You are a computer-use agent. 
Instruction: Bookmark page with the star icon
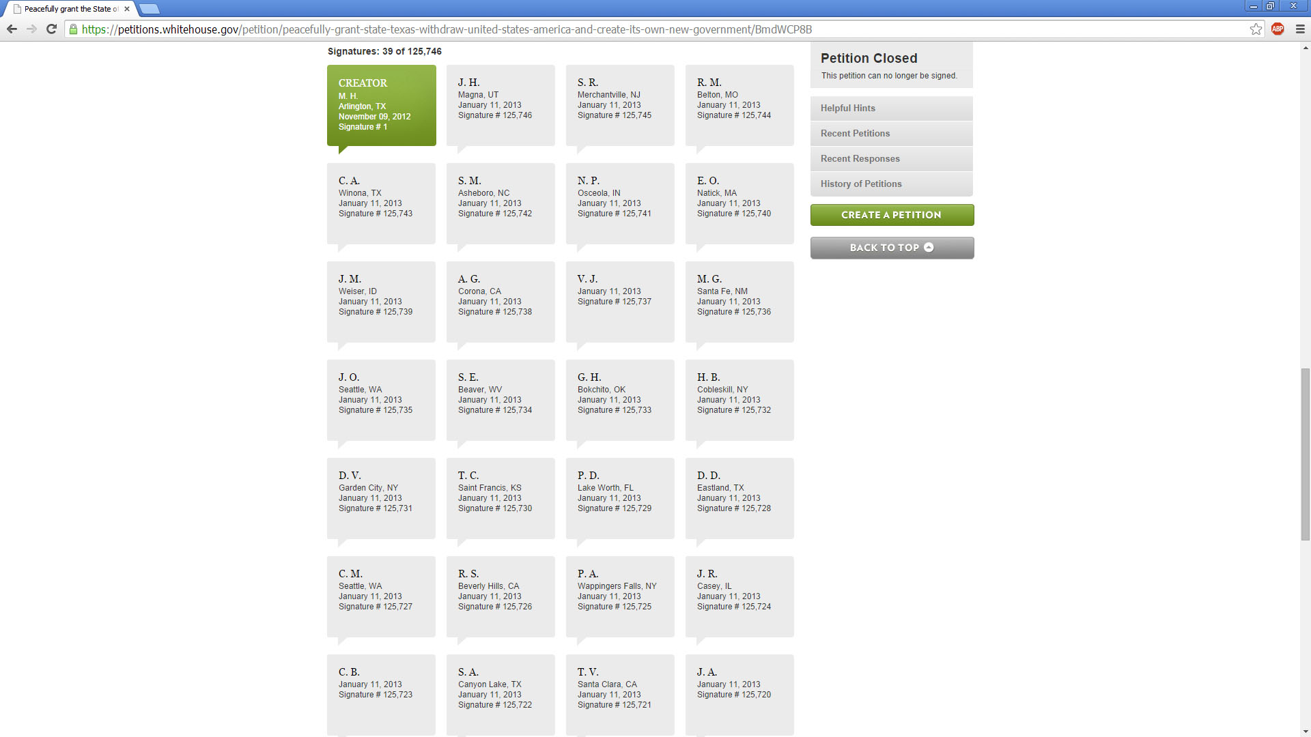(1256, 29)
